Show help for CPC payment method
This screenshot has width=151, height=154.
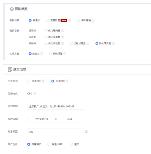(x=35, y=94)
